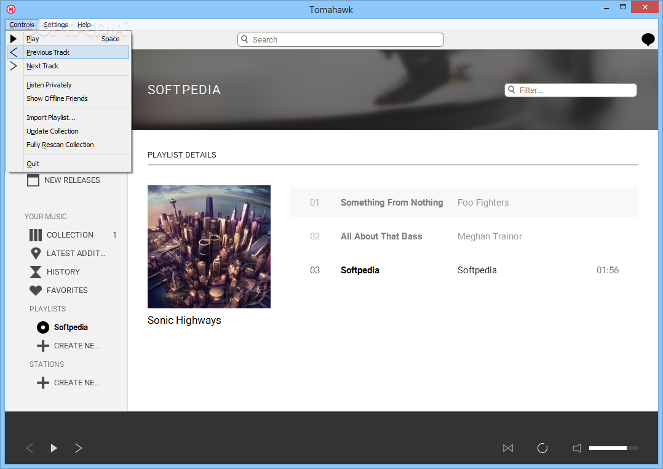Open the Controls menu
Screen dimensions: 663x469
coord(22,25)
